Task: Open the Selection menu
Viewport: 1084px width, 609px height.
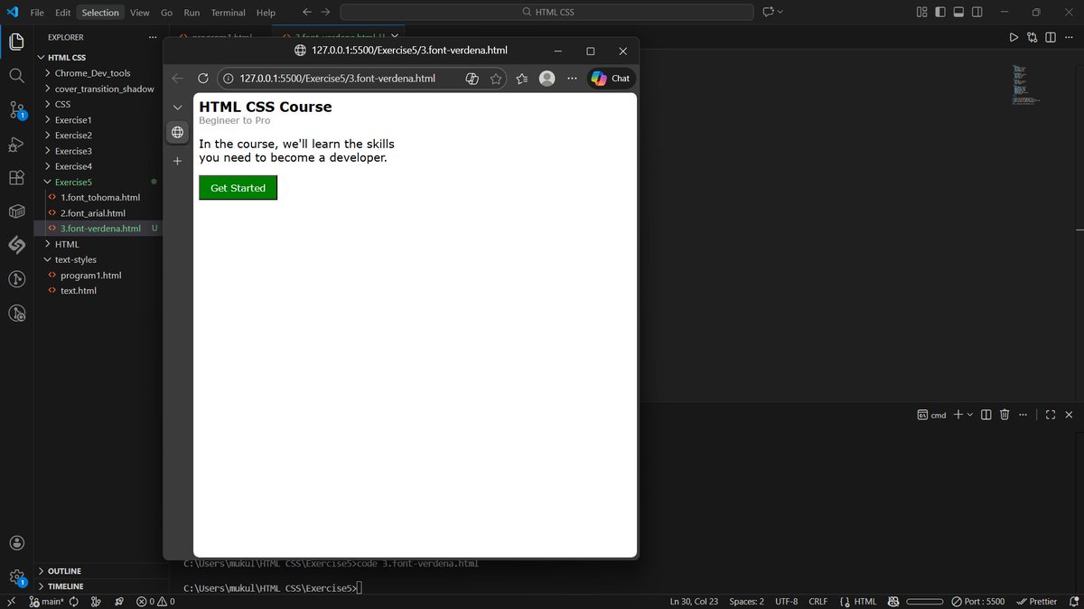Action: click(100, 13)
